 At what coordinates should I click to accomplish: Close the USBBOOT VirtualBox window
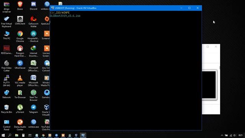click(198, 8)
